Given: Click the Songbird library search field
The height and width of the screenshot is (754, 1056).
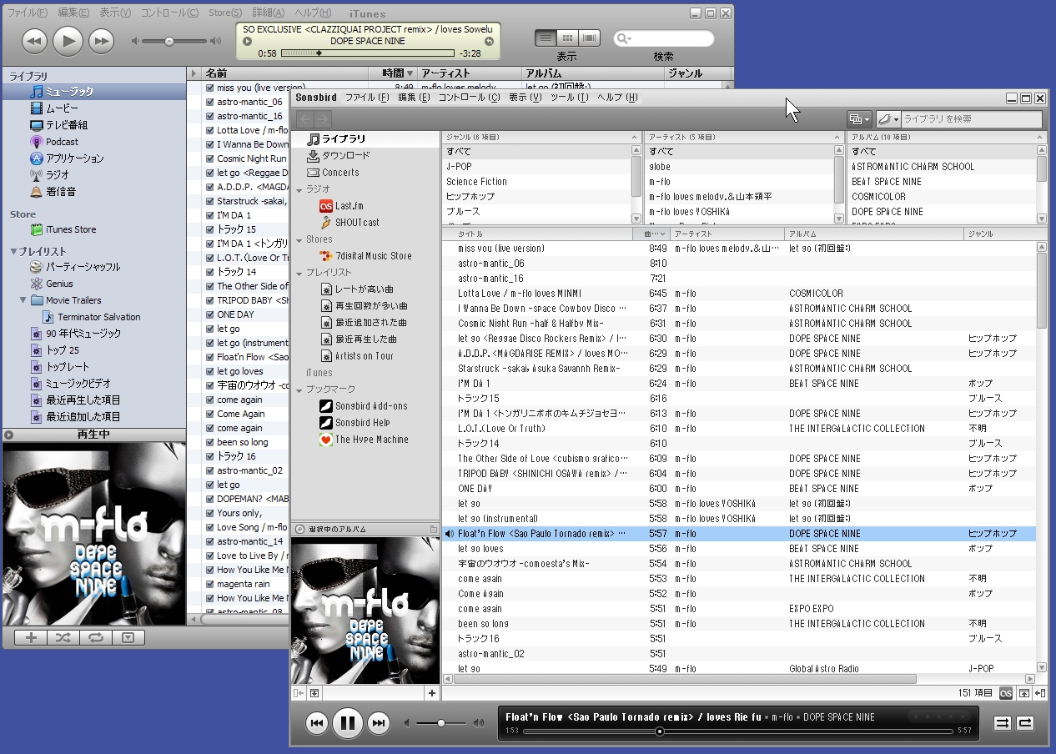Looking at the screenshot, I should pos(972,119).
